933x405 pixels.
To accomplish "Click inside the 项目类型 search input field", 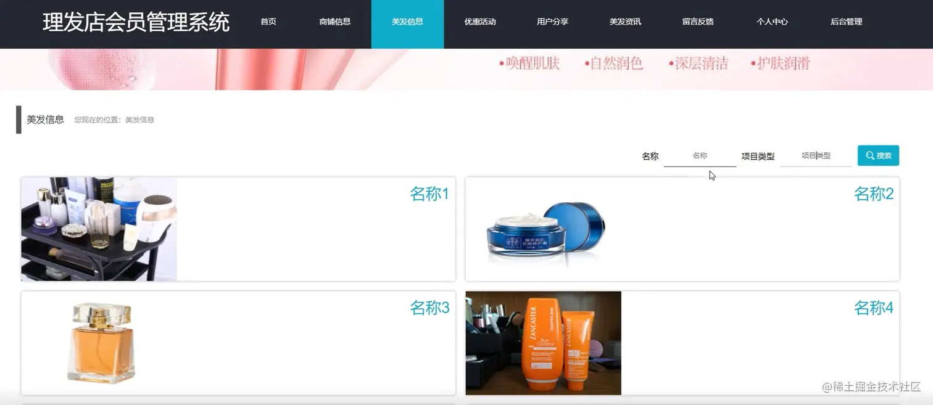I will coord(816,155).
